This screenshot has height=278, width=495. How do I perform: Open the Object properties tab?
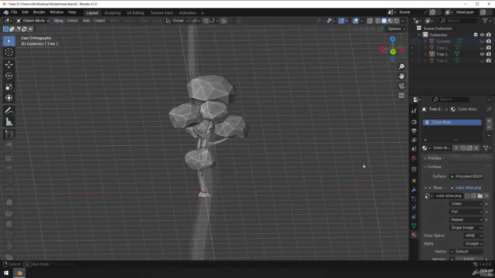414,181
